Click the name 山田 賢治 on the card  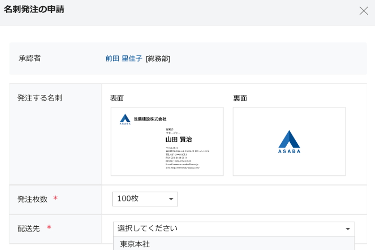[x=179, y=139]
